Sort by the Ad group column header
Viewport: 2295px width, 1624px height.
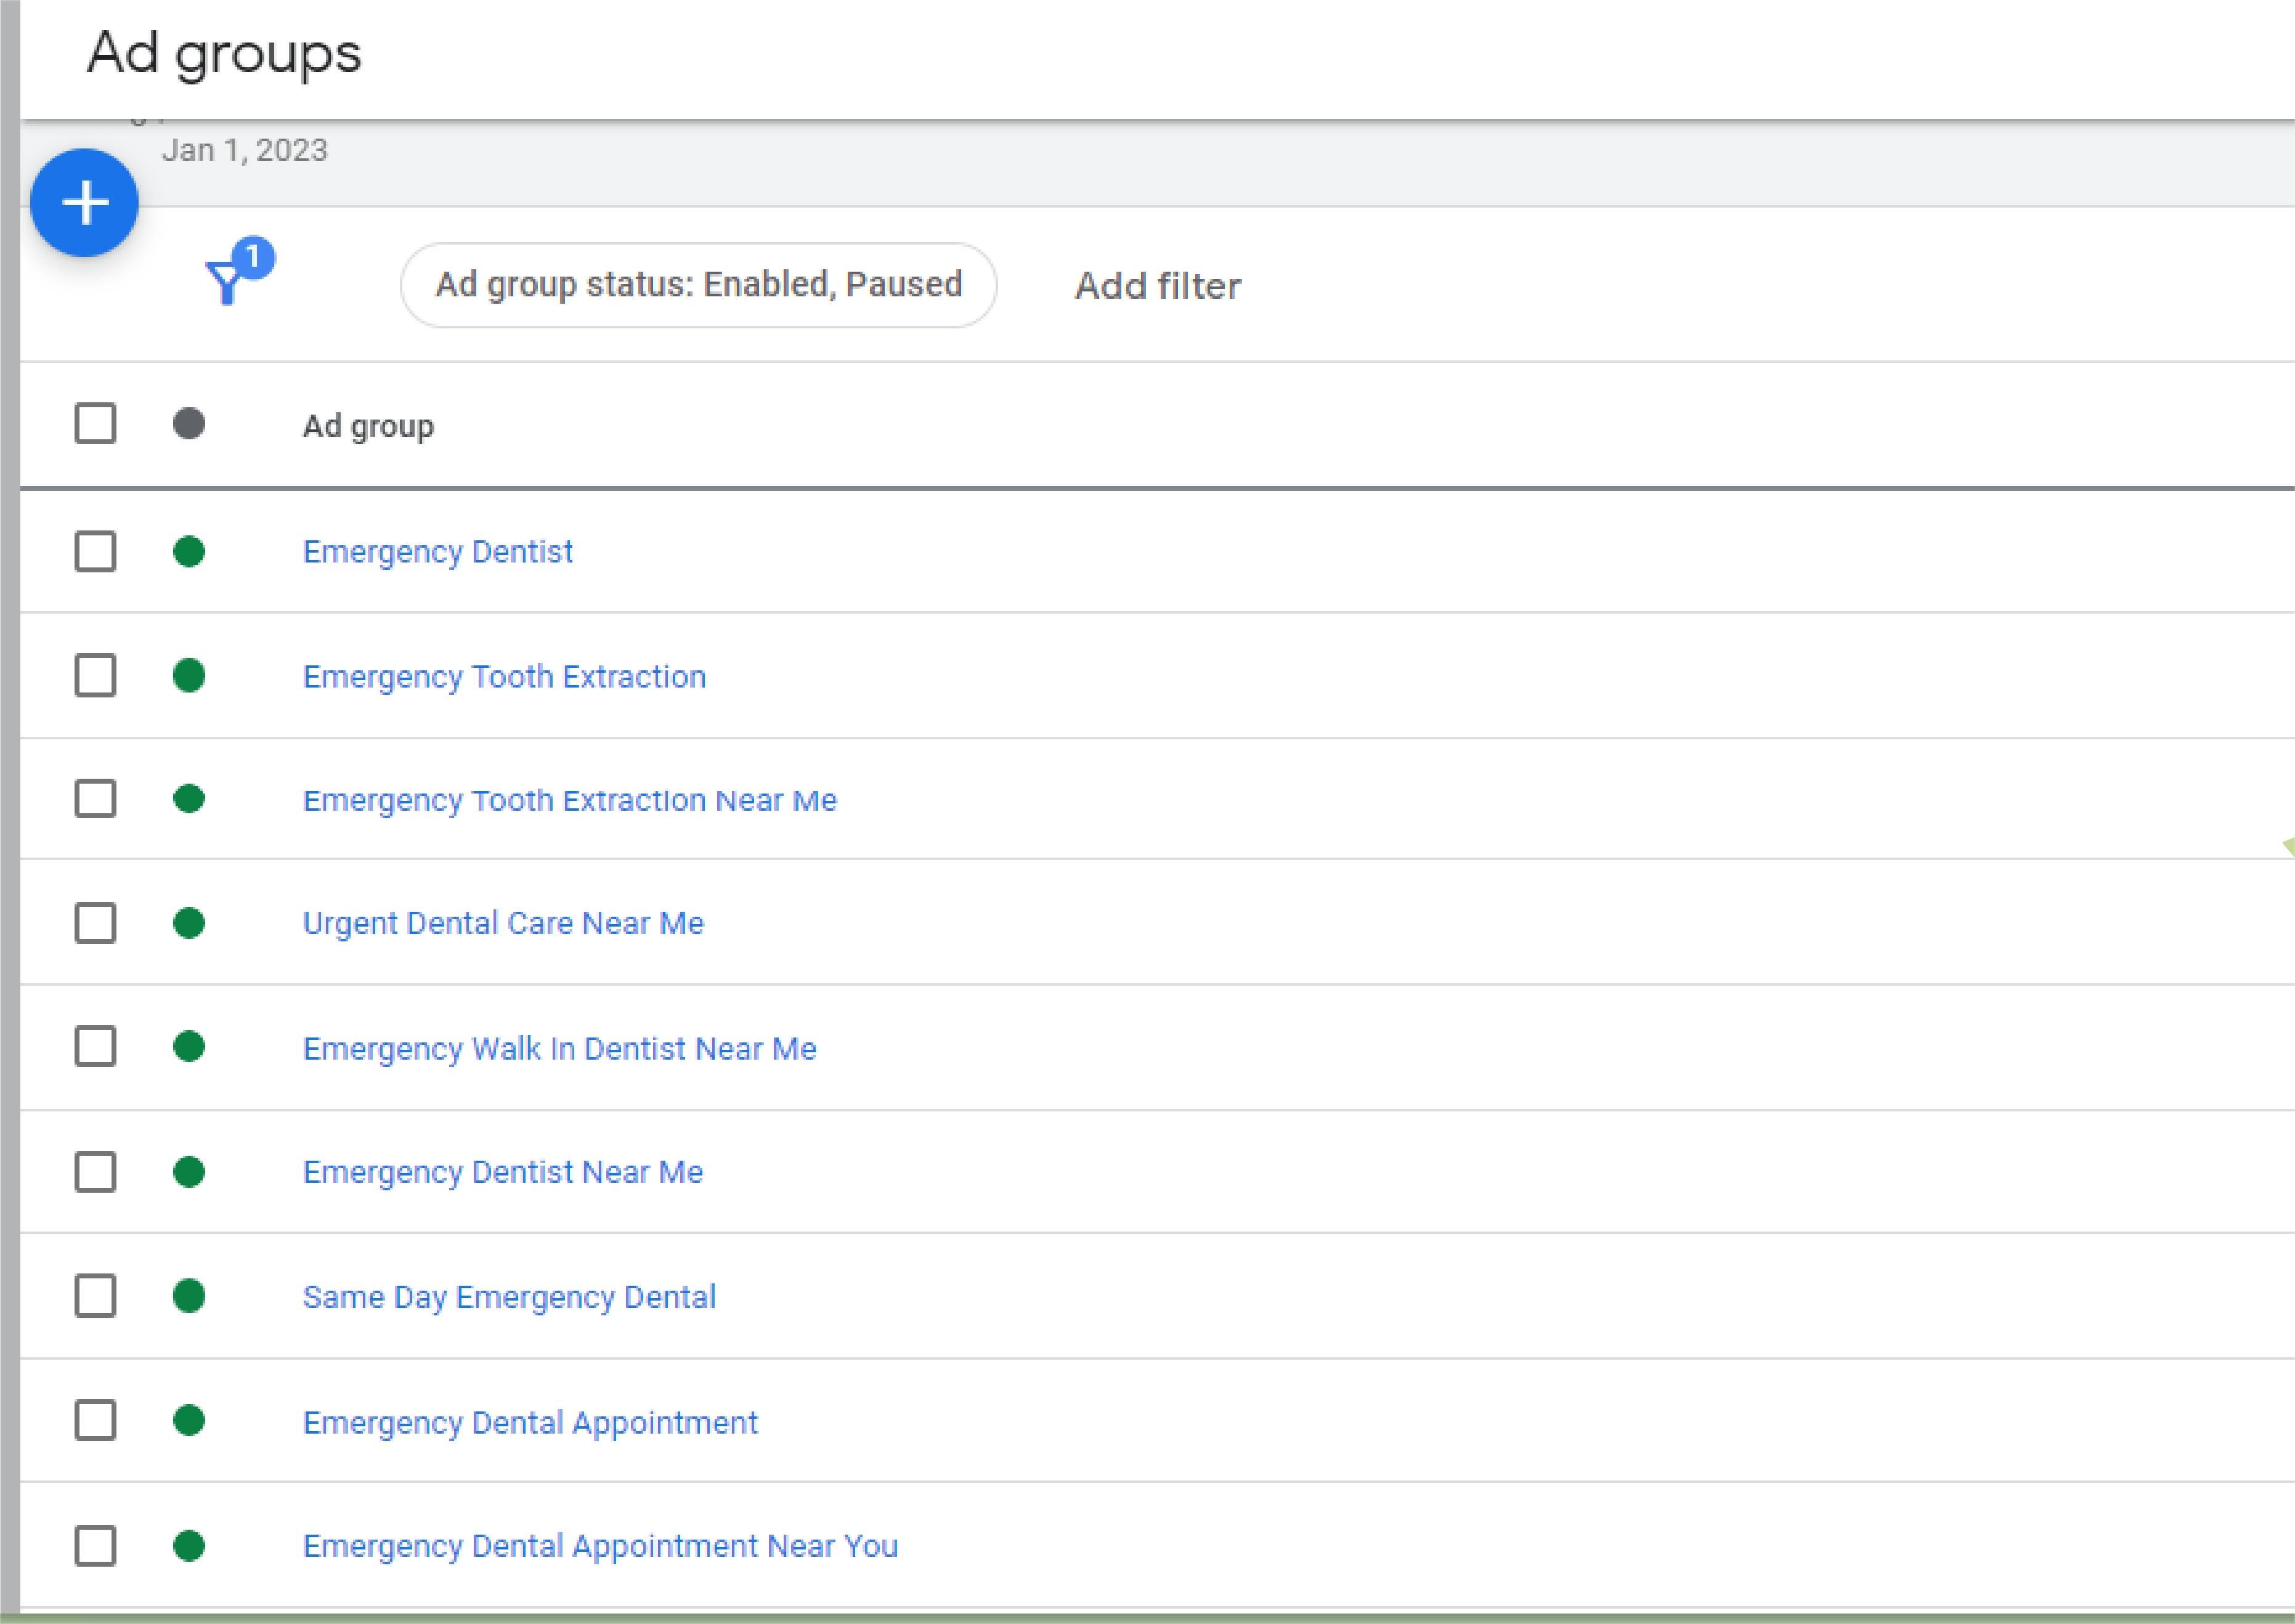(x=368, y=426)
